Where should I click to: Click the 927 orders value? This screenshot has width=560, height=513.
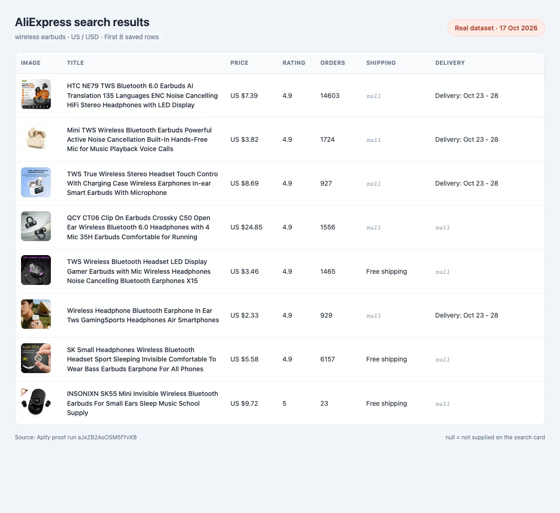point(326,183)
